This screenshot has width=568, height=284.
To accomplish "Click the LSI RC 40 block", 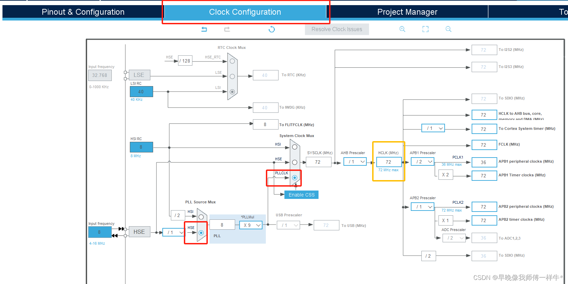I will 141,92.
